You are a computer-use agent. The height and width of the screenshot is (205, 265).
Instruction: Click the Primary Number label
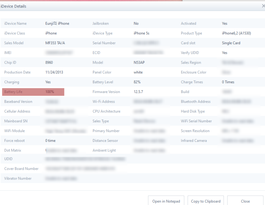(x=106, y=131)
